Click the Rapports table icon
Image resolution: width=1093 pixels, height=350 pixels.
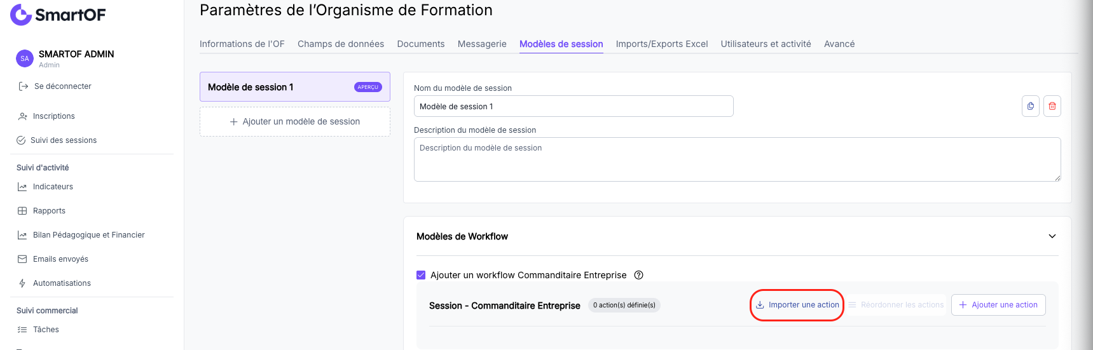(x=22, y=211)
